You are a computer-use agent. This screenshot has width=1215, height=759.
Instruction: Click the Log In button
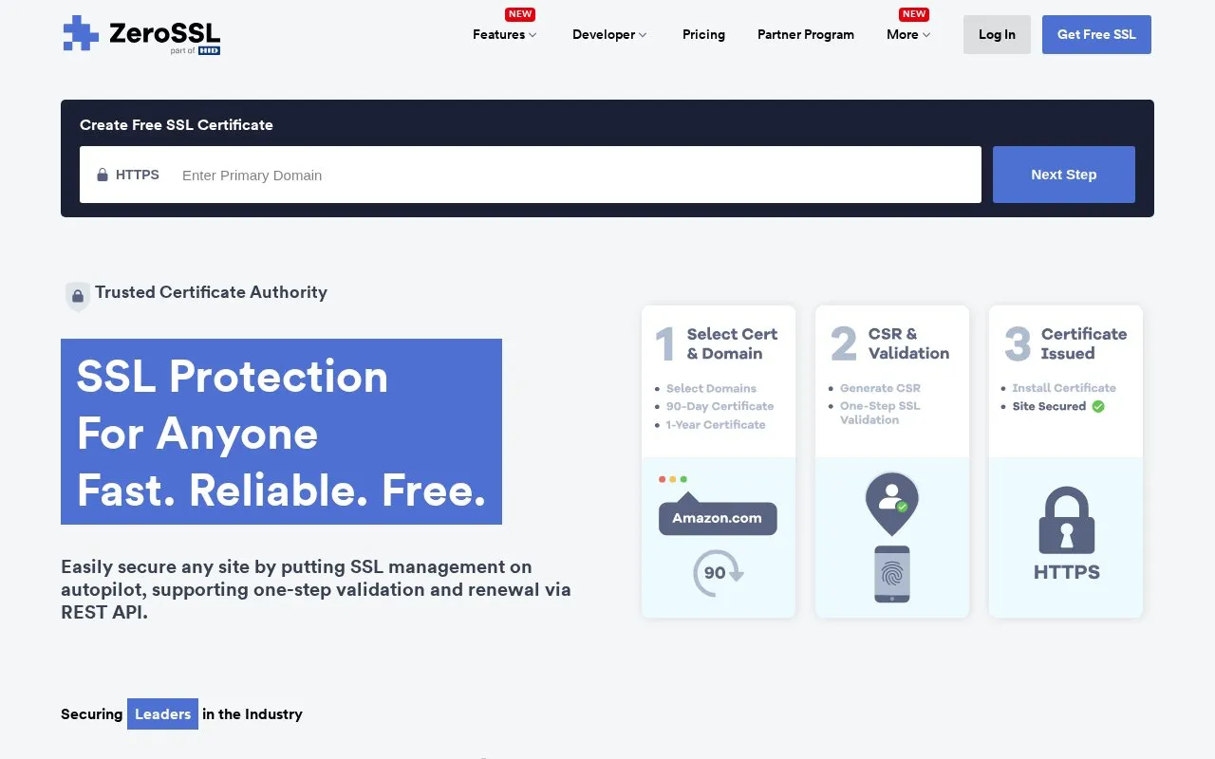pos(997,34)
